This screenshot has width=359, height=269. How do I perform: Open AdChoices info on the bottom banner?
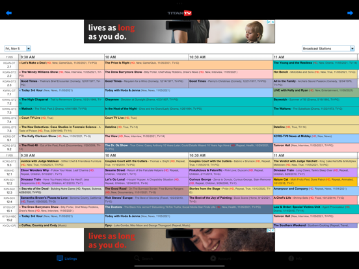pos(269,231)
